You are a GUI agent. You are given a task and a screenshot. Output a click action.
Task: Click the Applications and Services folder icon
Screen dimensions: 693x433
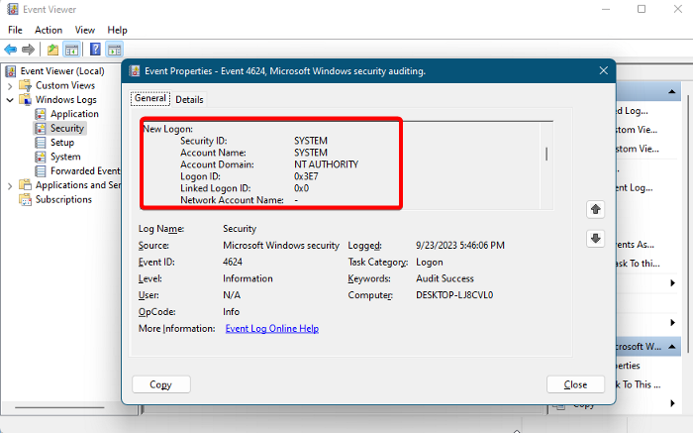[26, 185]
